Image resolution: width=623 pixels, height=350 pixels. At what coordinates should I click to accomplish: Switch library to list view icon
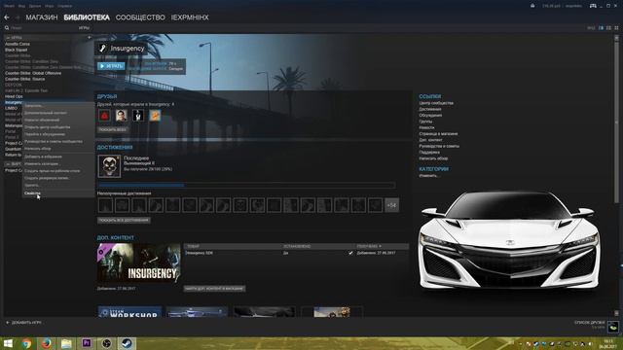point(608,28)
